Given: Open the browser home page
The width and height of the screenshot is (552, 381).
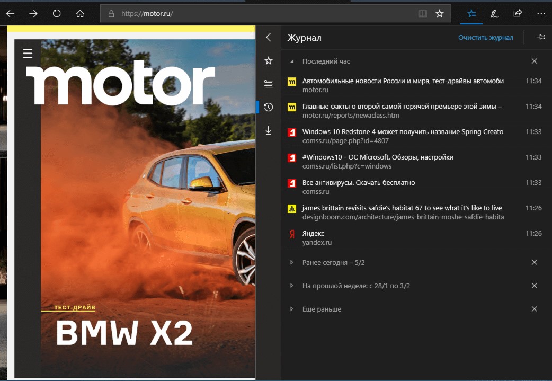Looking at the screenshot, I should pyautogui.click(x=81, y=14).
